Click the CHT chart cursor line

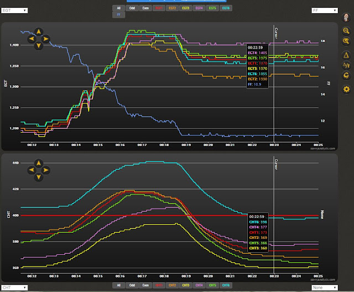click(274, 215)
